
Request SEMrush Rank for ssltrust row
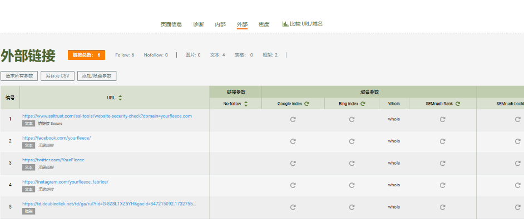[x=442, y=119]
